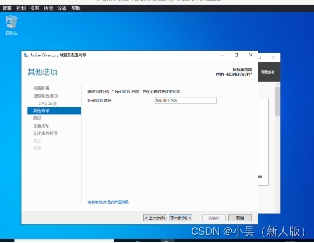This screenshot has height=243, width=314.
Task: Close the Active Directory wizard window
Action: [x=250, y=55]
